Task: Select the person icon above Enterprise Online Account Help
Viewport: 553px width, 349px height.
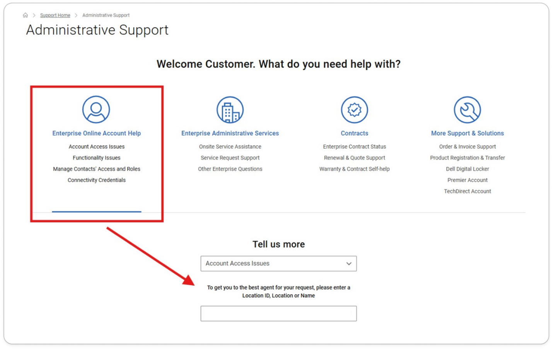Action: coord(96,109)
